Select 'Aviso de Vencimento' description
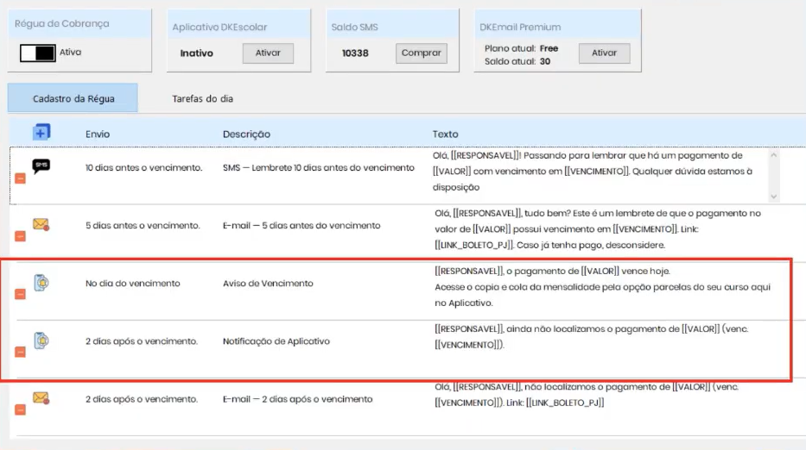Screen dimensions: 806x450 click(x=268, y=284)
